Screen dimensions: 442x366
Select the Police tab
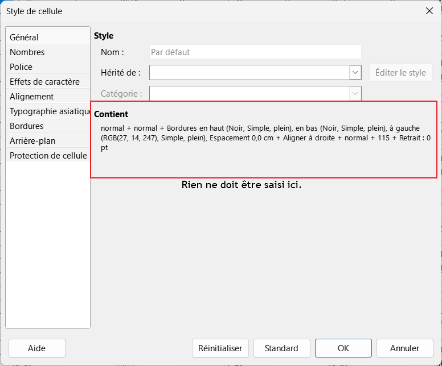(x=21, y=67)
